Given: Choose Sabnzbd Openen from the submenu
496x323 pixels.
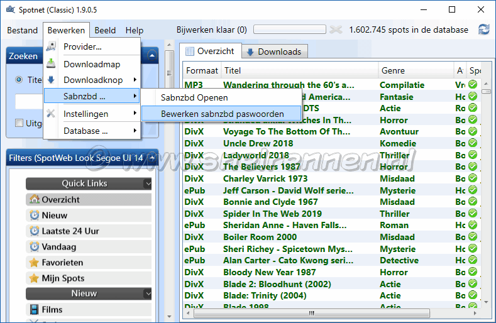Looking at the screenshot, I should [x=221, y=97].
